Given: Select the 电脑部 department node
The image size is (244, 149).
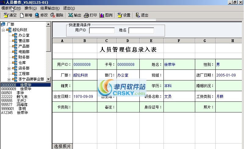Looking at the screenshot, I should coord(24,51).
